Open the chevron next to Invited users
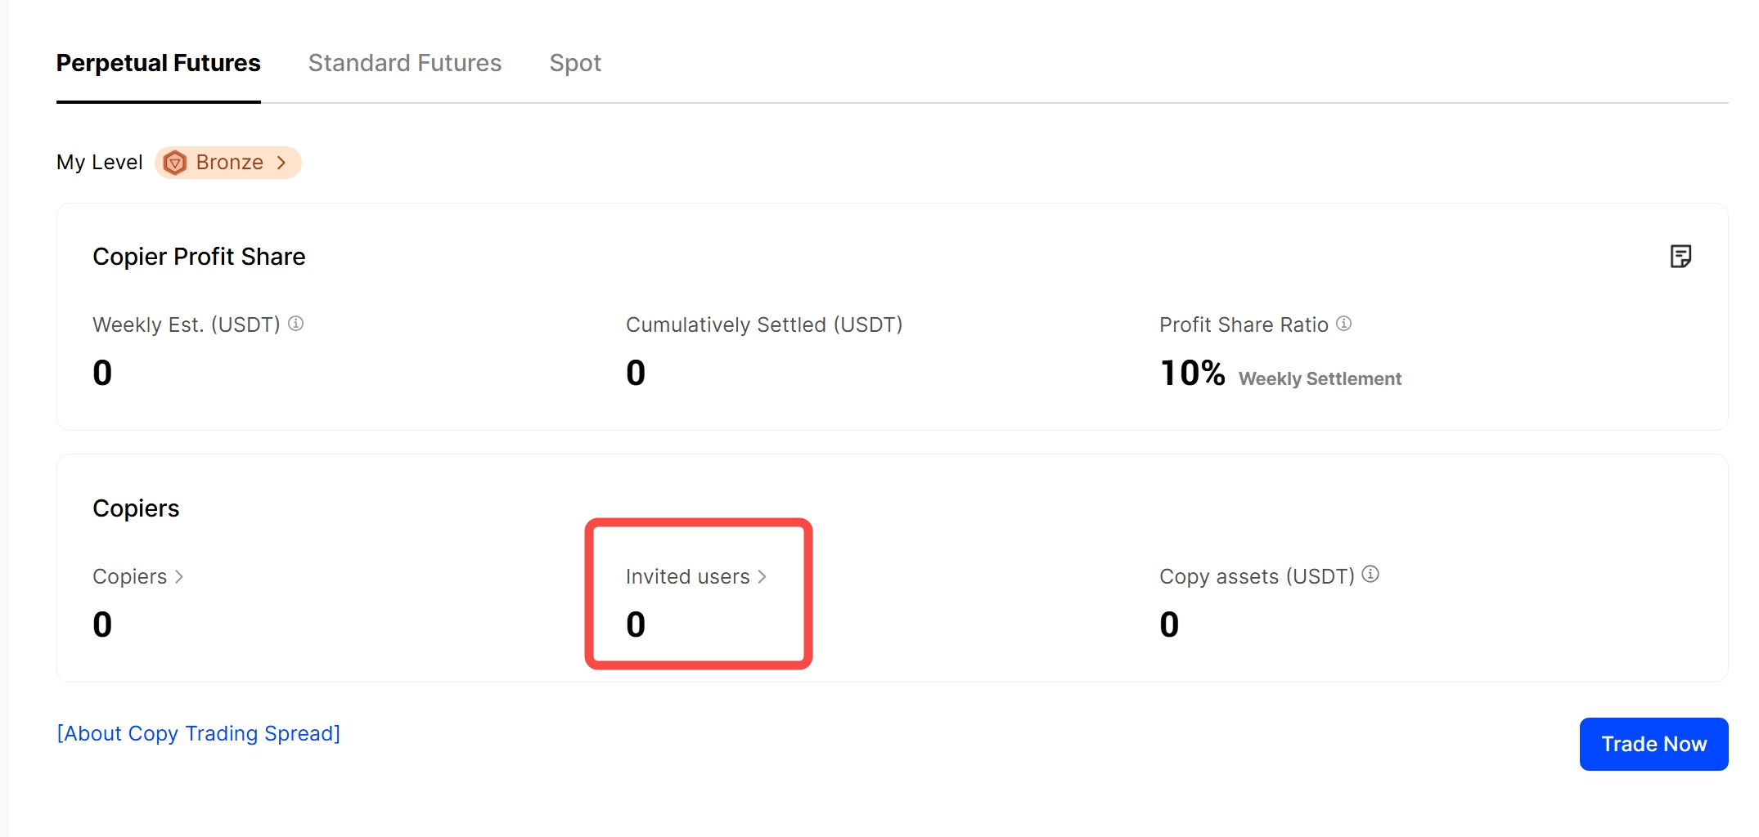 pyautogui.click(x=762, y=577)
